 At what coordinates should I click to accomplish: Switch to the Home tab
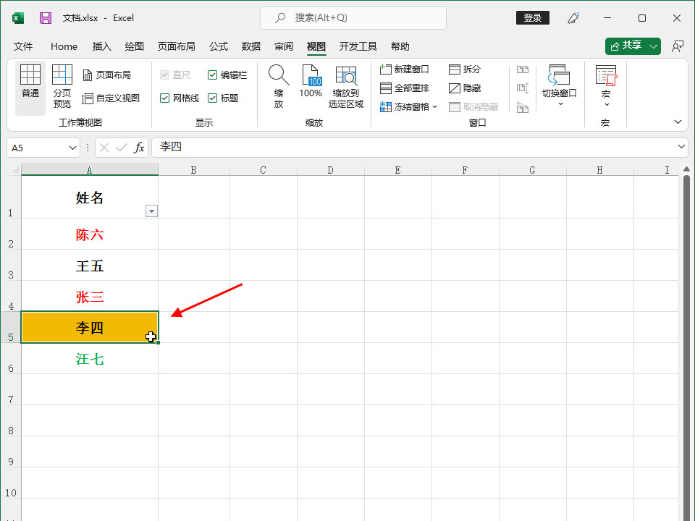click(x=64, y=46)
